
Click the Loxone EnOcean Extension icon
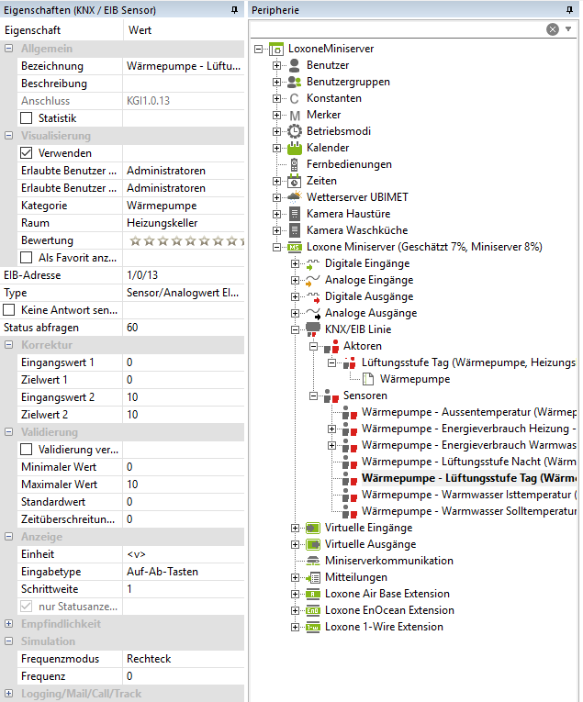[x=312, y=610]
